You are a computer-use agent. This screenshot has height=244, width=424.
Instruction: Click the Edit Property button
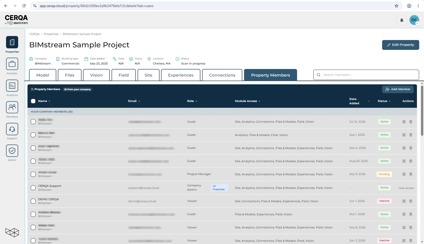pos(401,45)
